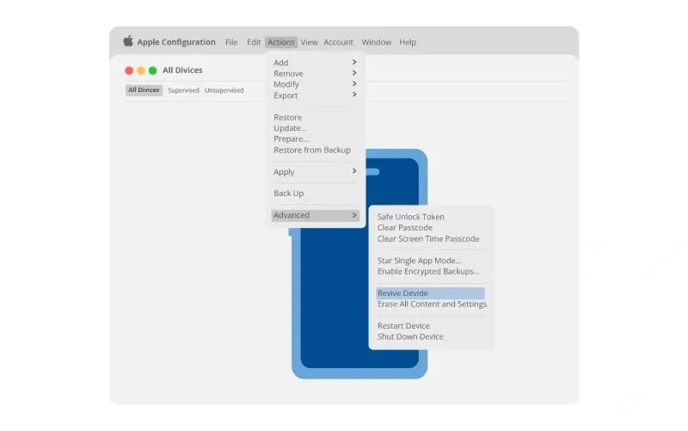This screenshot has height=431, width=688.
Task: Click the Apple logo menu icon
Action: pyautogui.click(x=128, y=41)
